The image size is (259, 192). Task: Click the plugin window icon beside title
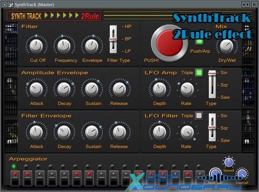pos(10,5)
